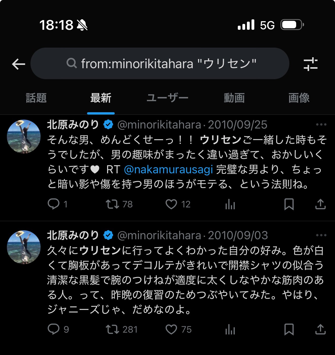This screenshot has height=355, width=335.
Task: Repost the 2010/09/25 post with 78 reposts
Action: pos(112,204)
